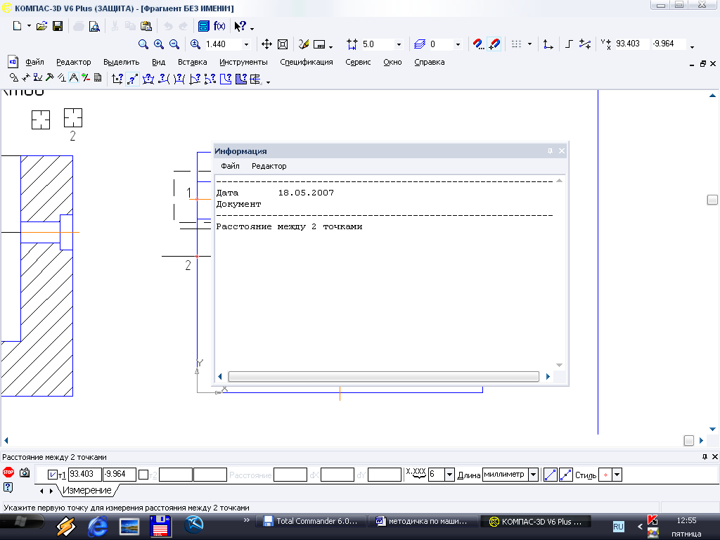The width and height of the screenshot is (720, 540).
Task: Click the RU language indicator
Action: pos(619,527)
